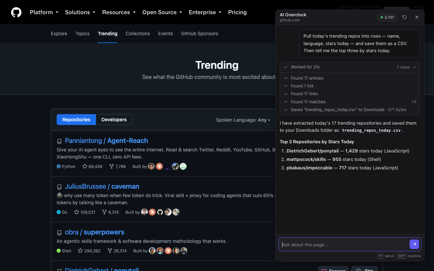The width and height of the screenshot is (434, 271).
Task: Click the Agent-Reach repository book icon
Action: pos(59,141)
